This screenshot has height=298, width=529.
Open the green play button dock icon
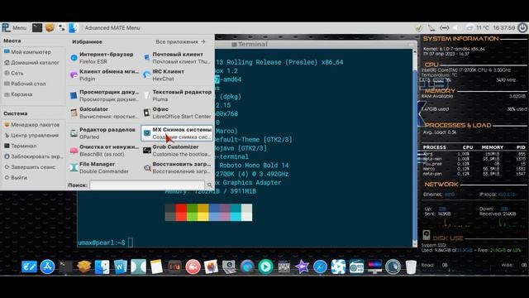click(265, 267)
